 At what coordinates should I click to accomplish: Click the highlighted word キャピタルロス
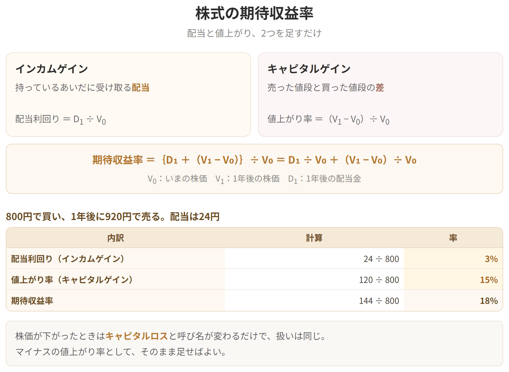[137, 336]
